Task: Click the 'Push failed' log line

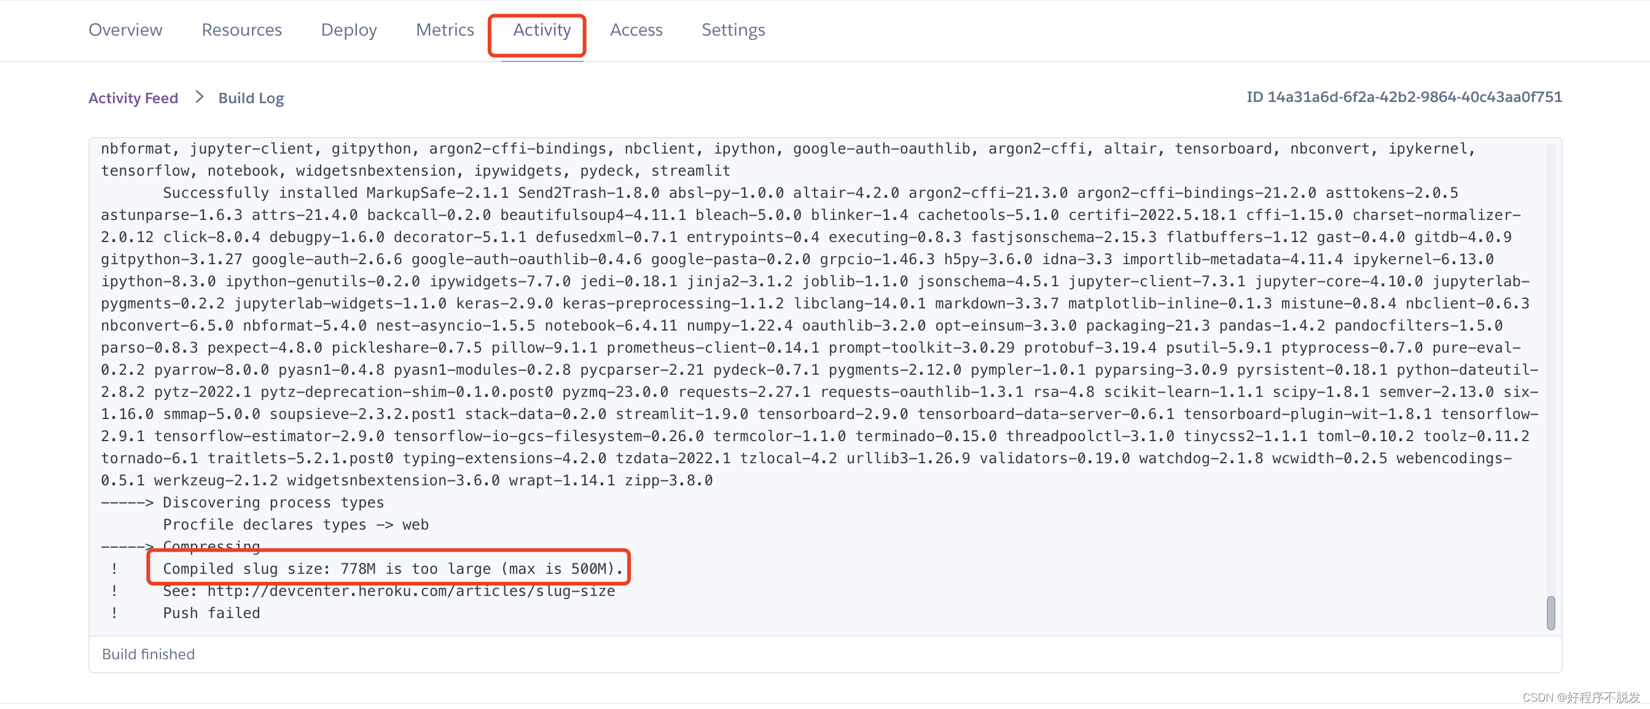Action: 211,613
